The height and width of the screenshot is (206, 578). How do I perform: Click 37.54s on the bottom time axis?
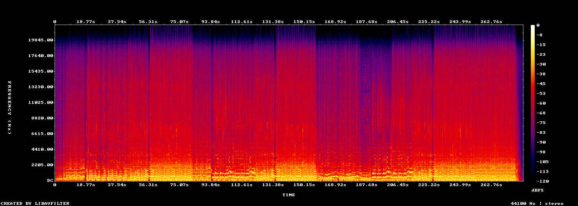pos(117,185)
